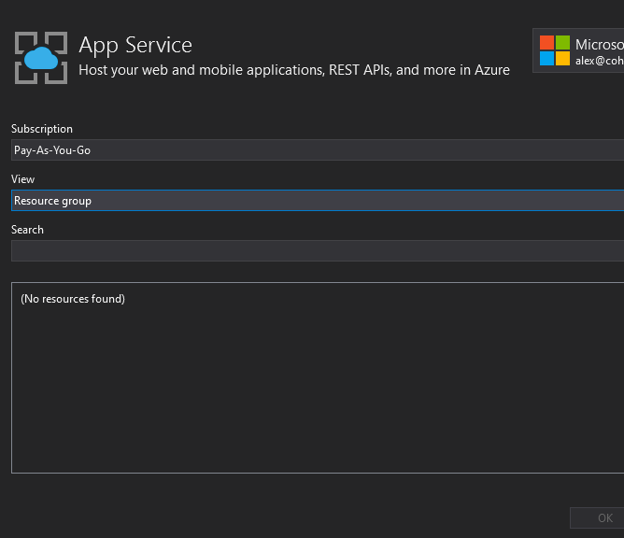Screen dimensions: 624x538
Task: Focus the Search input field
Action: pos(316,251)
